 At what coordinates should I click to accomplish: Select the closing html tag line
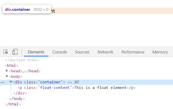point(13,104)
